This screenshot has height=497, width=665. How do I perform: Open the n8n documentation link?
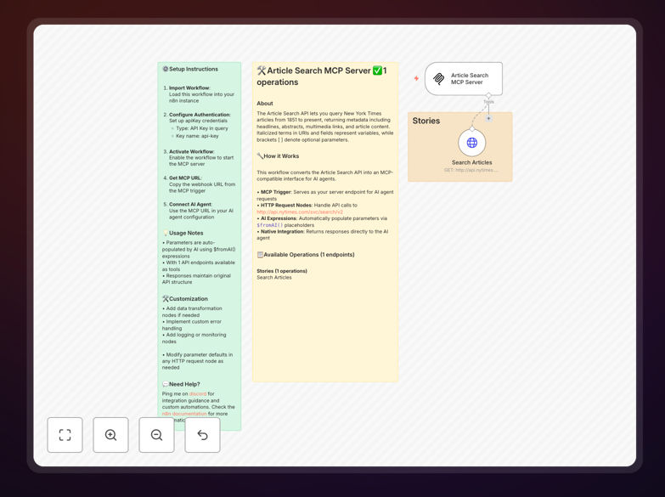pos(184,414)
